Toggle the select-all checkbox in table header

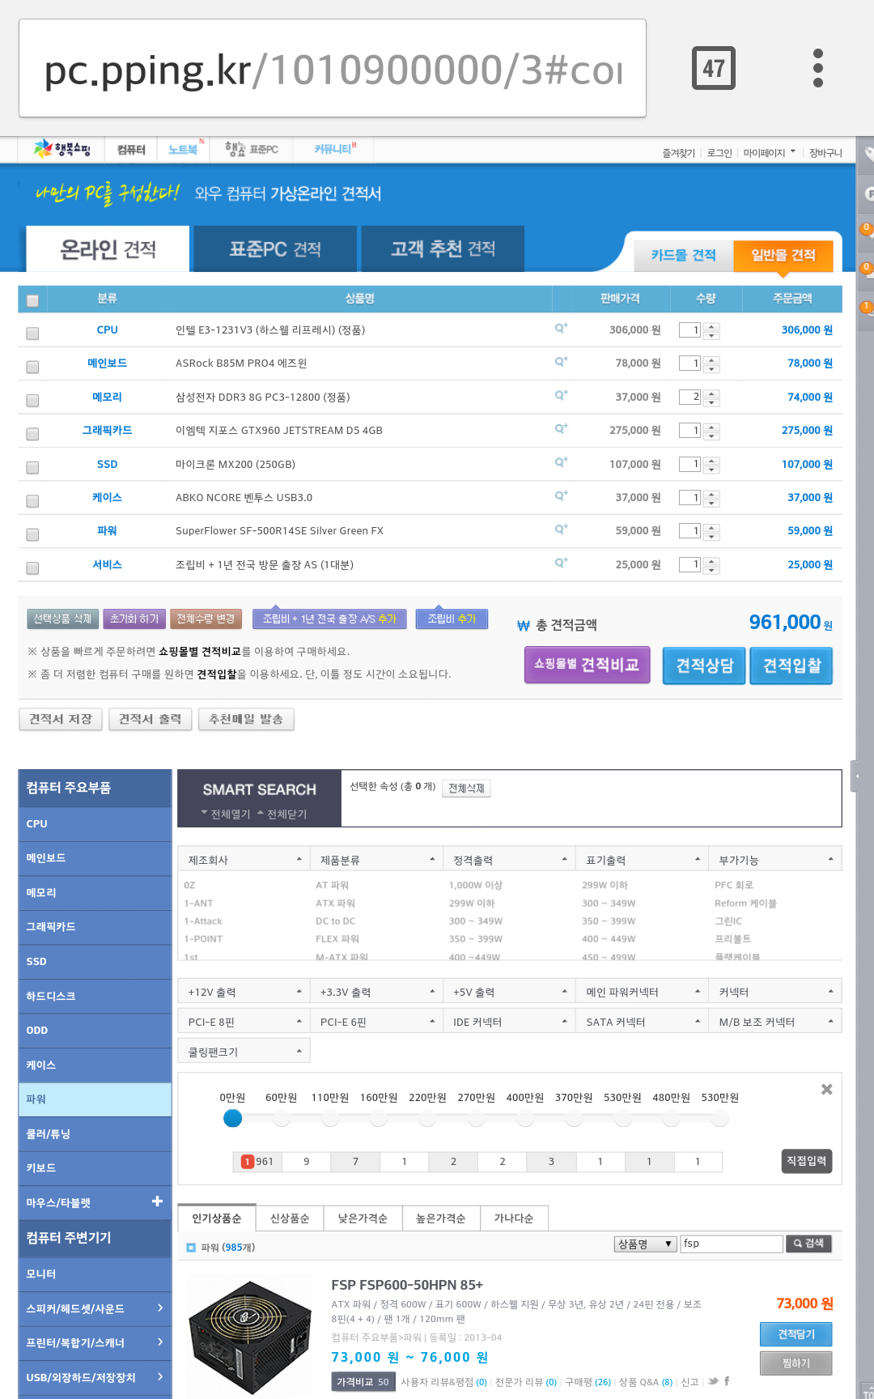[32, 300]
